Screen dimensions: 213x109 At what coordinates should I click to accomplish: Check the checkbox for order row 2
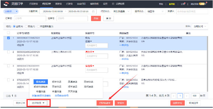click(x=8, y=52)
